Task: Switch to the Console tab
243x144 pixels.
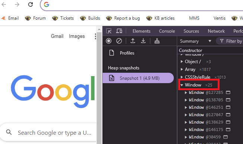Action: [x=167, y=31]
